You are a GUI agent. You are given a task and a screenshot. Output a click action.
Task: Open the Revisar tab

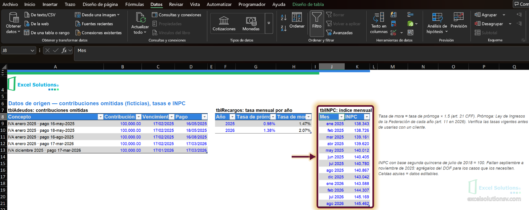click(x=176, y=4)
